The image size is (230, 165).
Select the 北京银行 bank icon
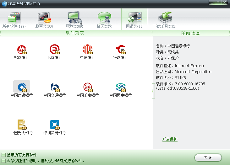pyautogui.click(x=55, y=50)
